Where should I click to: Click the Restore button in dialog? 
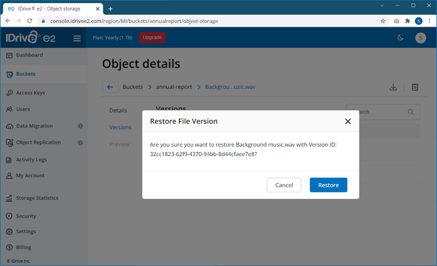(328, 185)
